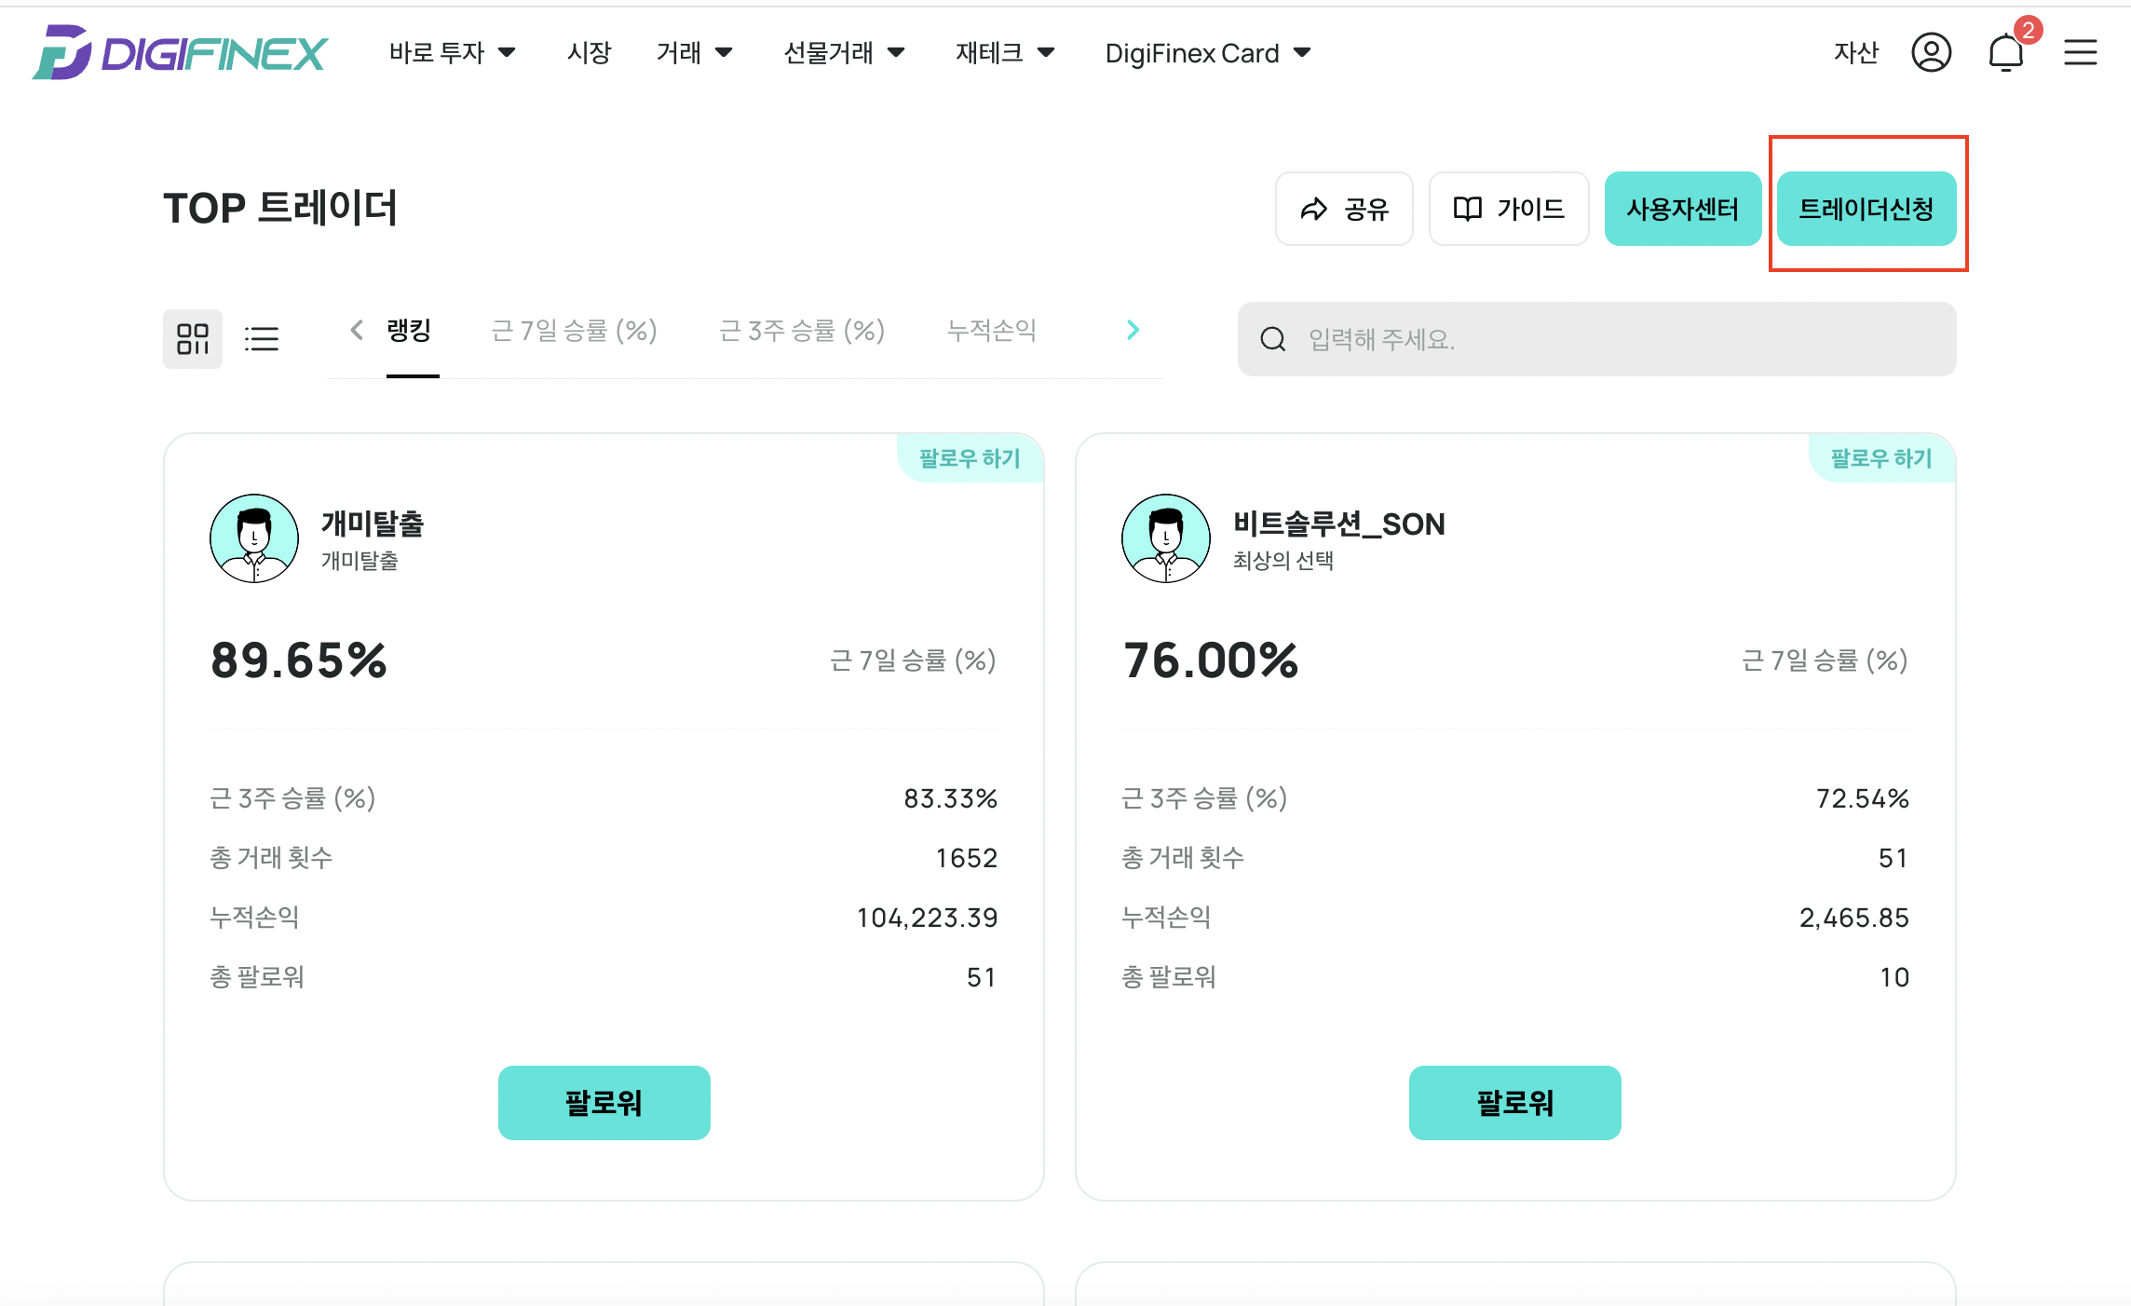Screen dimensions: 2131x1306
Task: Select the 근 7일 승률 (%) tab
Action: click(x=575, y=331)
